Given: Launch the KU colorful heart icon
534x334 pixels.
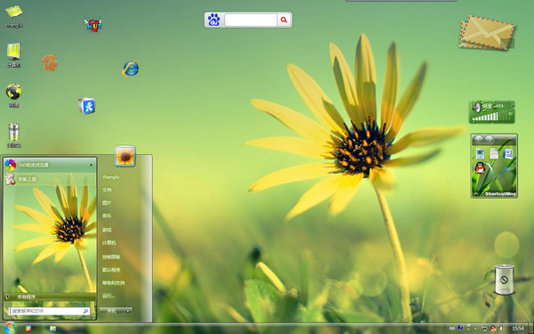Looking at the screenshot, I should click(93, 25).
